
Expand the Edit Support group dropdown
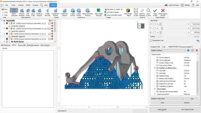click(30, 18)
